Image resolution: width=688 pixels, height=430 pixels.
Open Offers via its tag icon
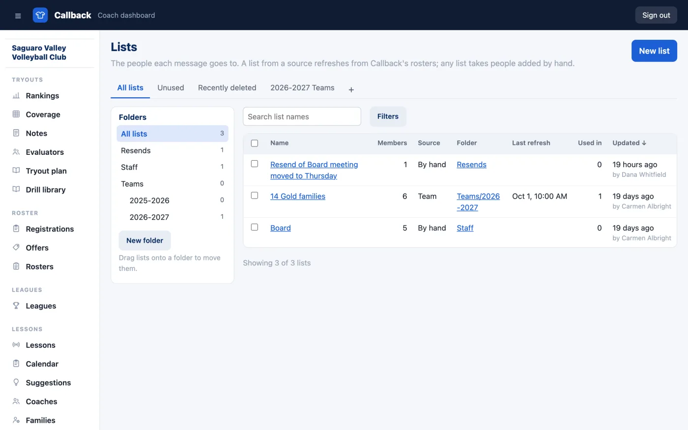(x=16, y=248)
